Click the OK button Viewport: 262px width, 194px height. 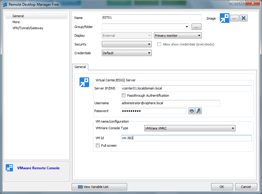(222, 186)
